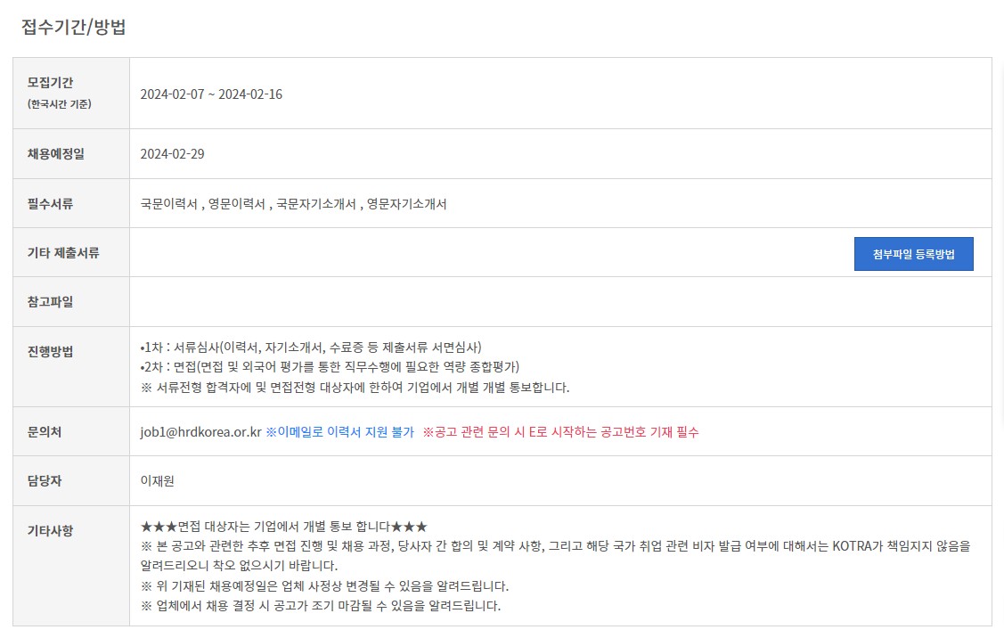Click the 2차 면접 description line
Image resolution: width=1004 pixels, height=638 pixels.
click(330, 366)
